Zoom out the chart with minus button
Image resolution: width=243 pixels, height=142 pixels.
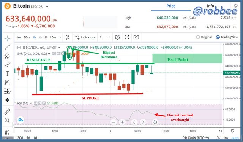114,122
